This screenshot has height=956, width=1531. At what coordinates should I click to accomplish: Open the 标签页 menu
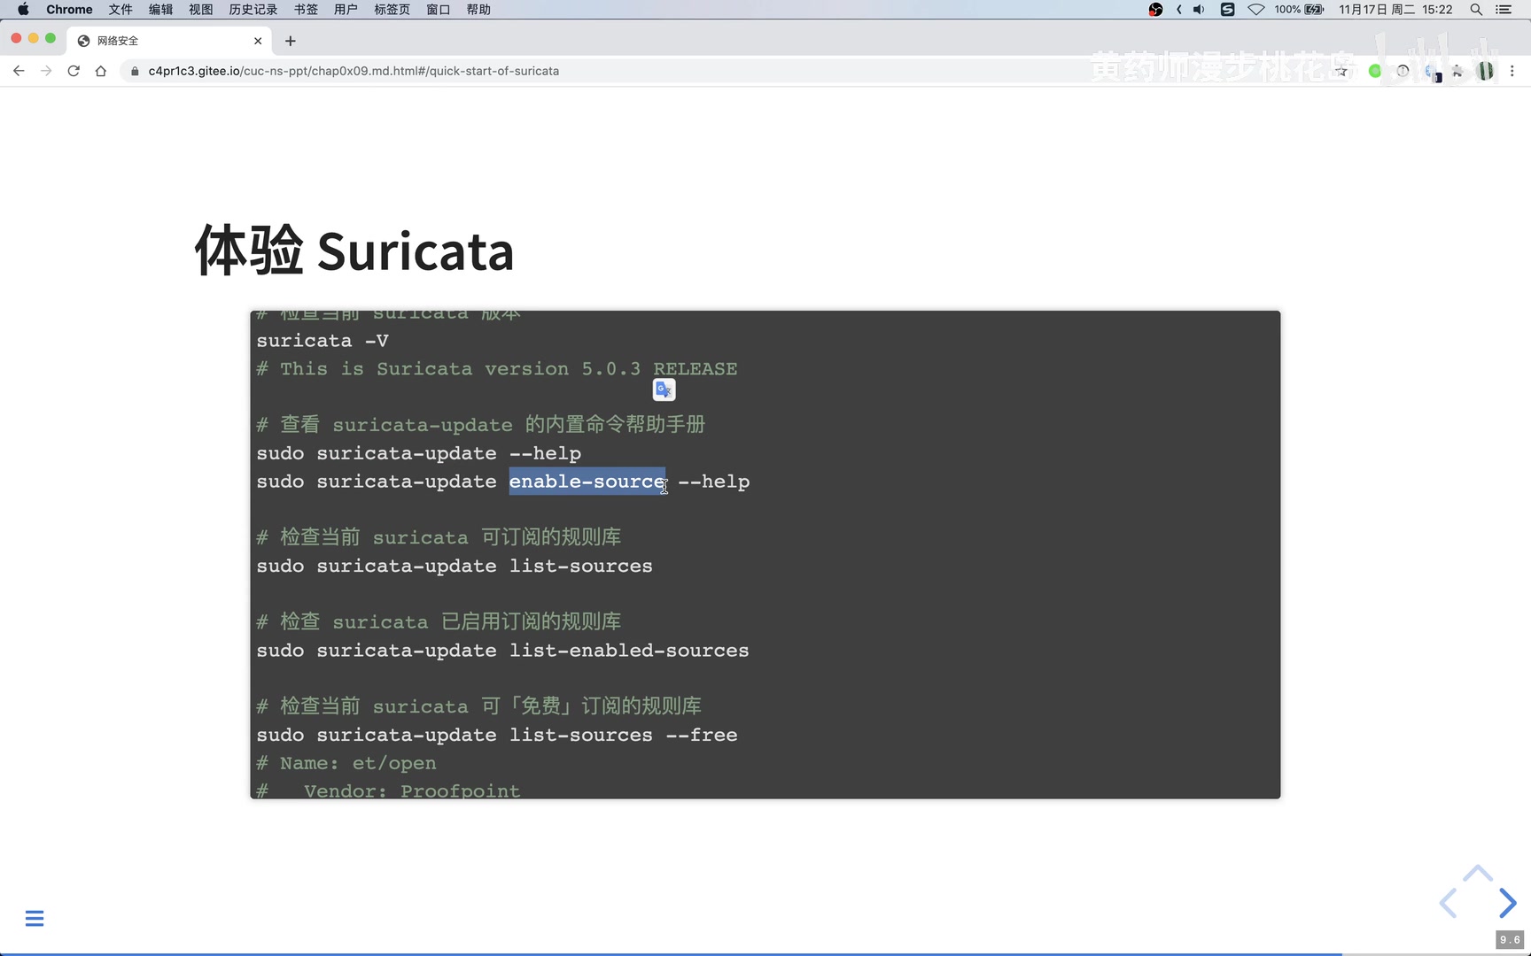[392, 10]
